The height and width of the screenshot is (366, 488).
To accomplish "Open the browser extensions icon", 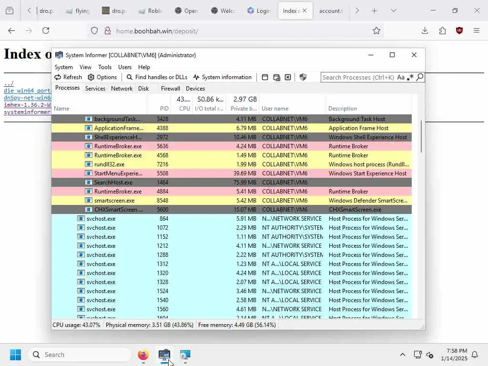I will point(442,30).
